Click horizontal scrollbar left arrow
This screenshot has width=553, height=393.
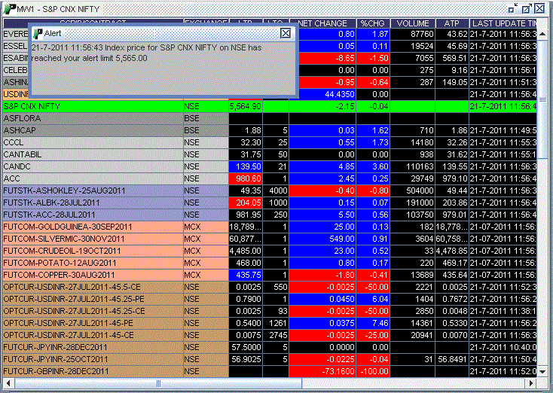7,383
